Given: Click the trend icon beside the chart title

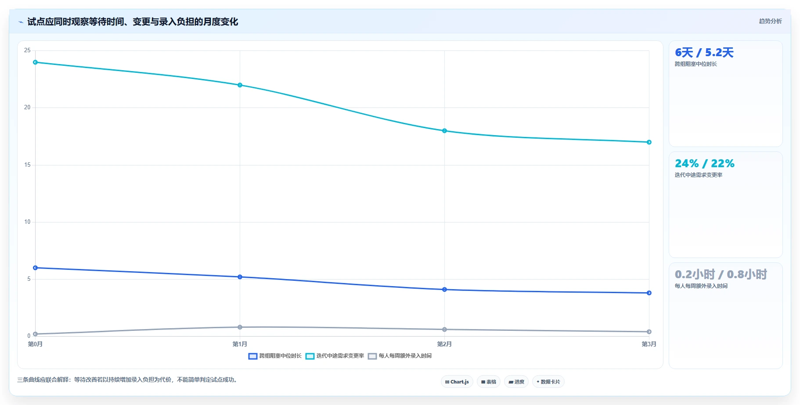Looking at the screenshot, I should point(21,22).
